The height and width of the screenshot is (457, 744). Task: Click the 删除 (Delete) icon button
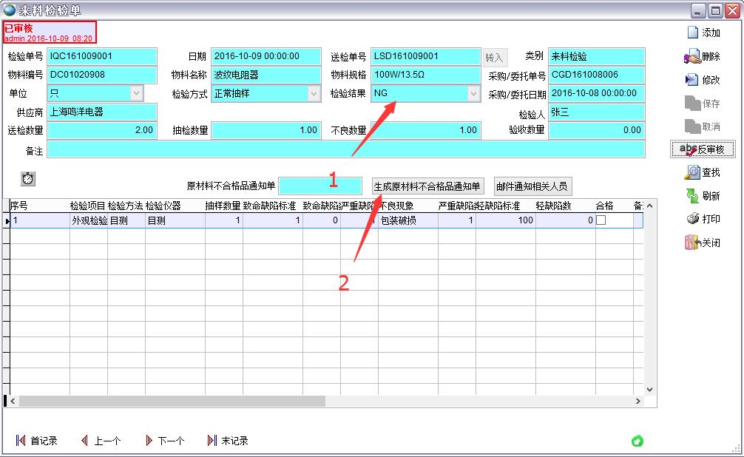tap(703, 56)
